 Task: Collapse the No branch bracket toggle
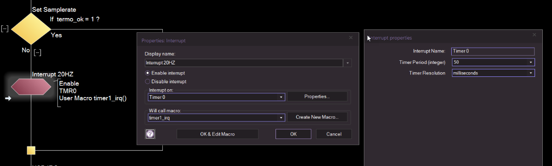[x=38, y=52]
